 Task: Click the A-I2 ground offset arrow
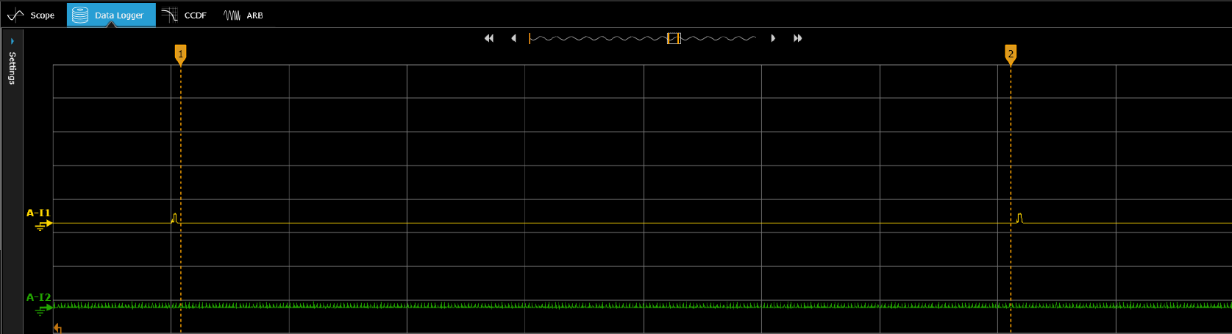(44, 309)
